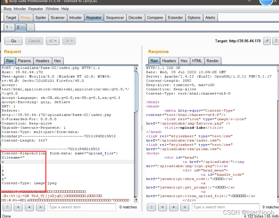Select the response Hex view tab

pos(184,61)
